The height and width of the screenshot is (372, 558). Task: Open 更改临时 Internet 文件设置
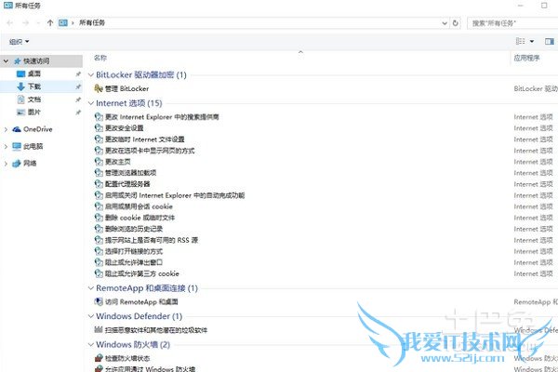(144, 139)
